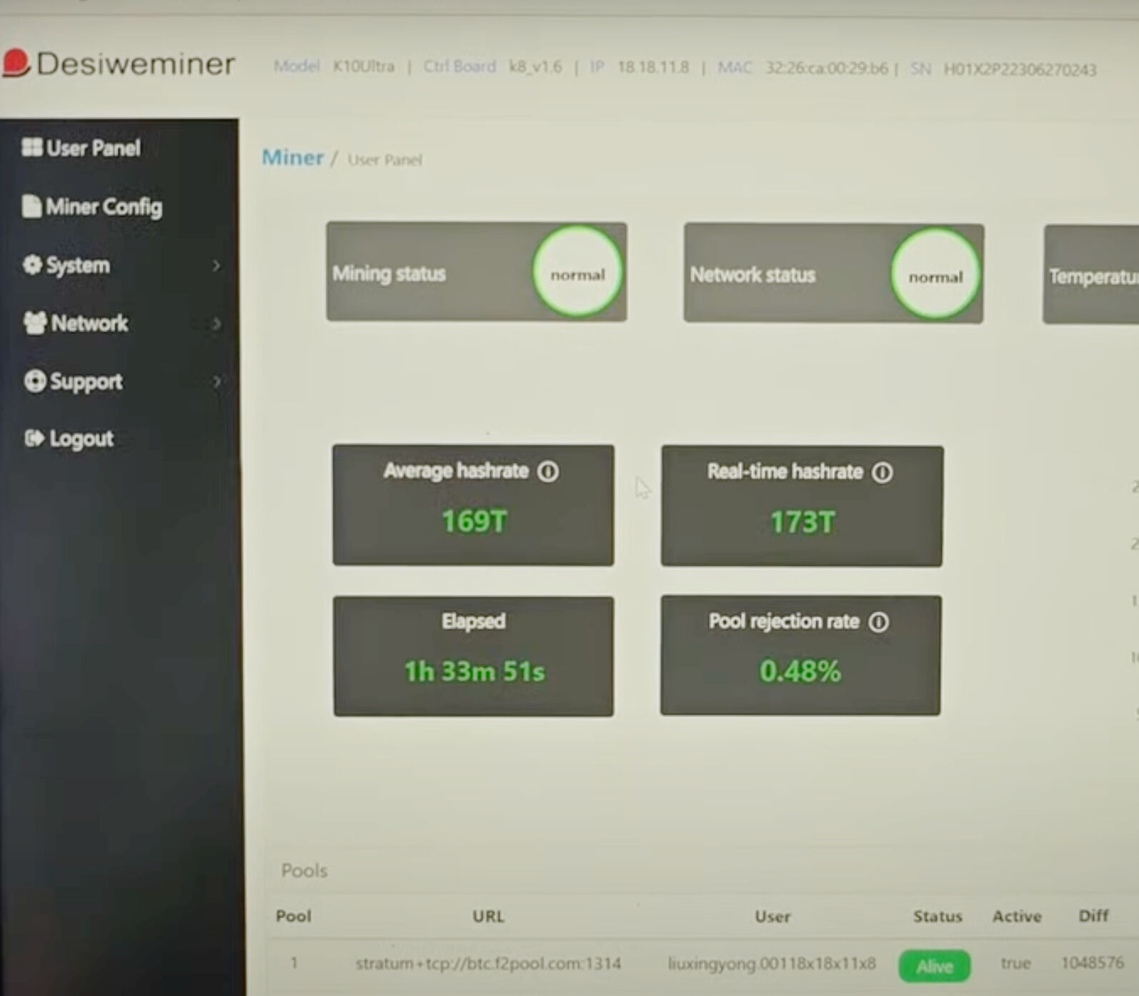1139x996 pixels.
Task: Click the green Alive status badge
Action: (934, 966)
